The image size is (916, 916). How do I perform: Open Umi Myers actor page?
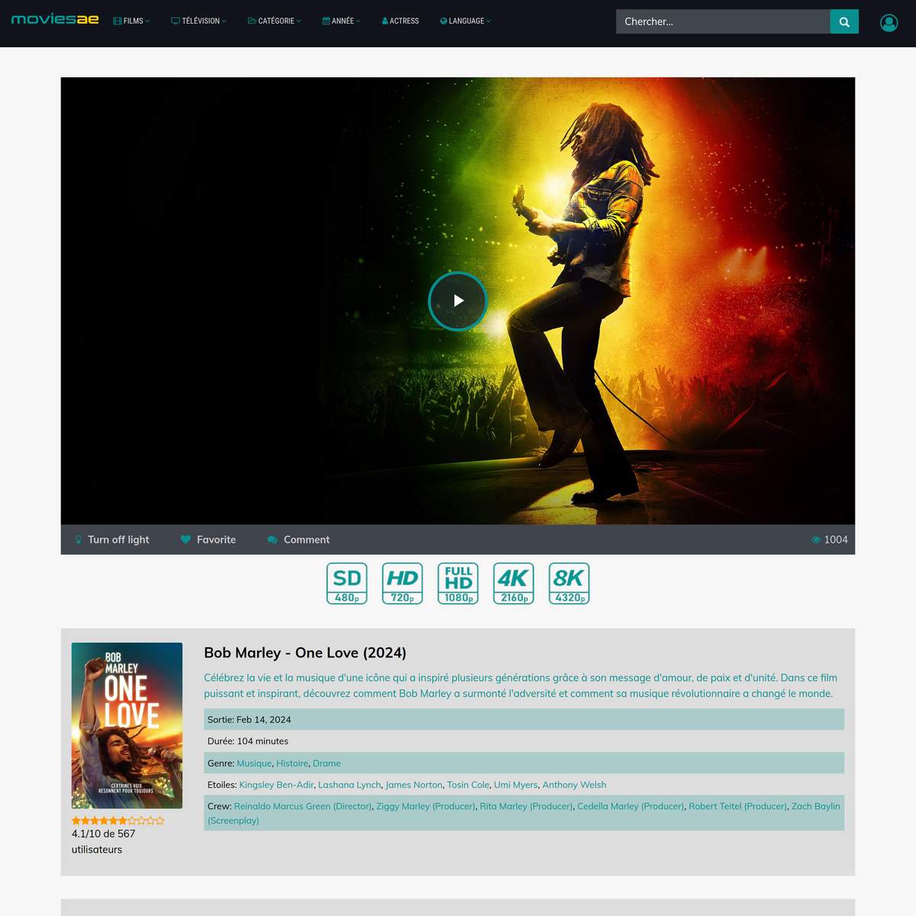pyautogui.click(x=516, y=785)
